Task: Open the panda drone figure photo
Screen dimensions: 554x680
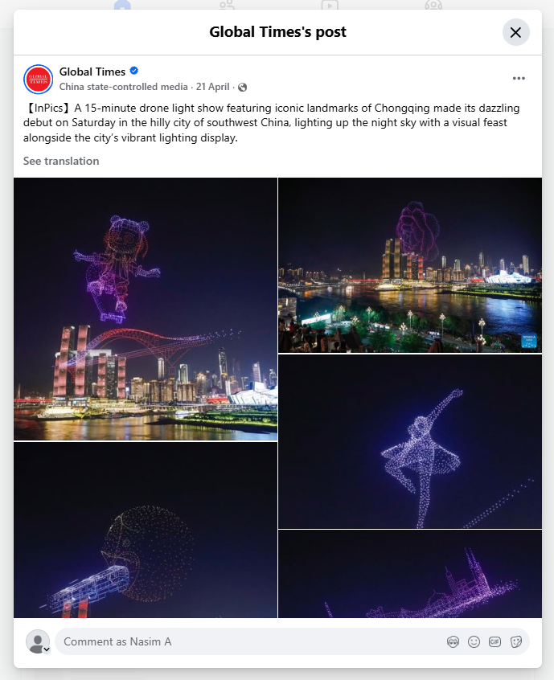Action: coord(146,309)
